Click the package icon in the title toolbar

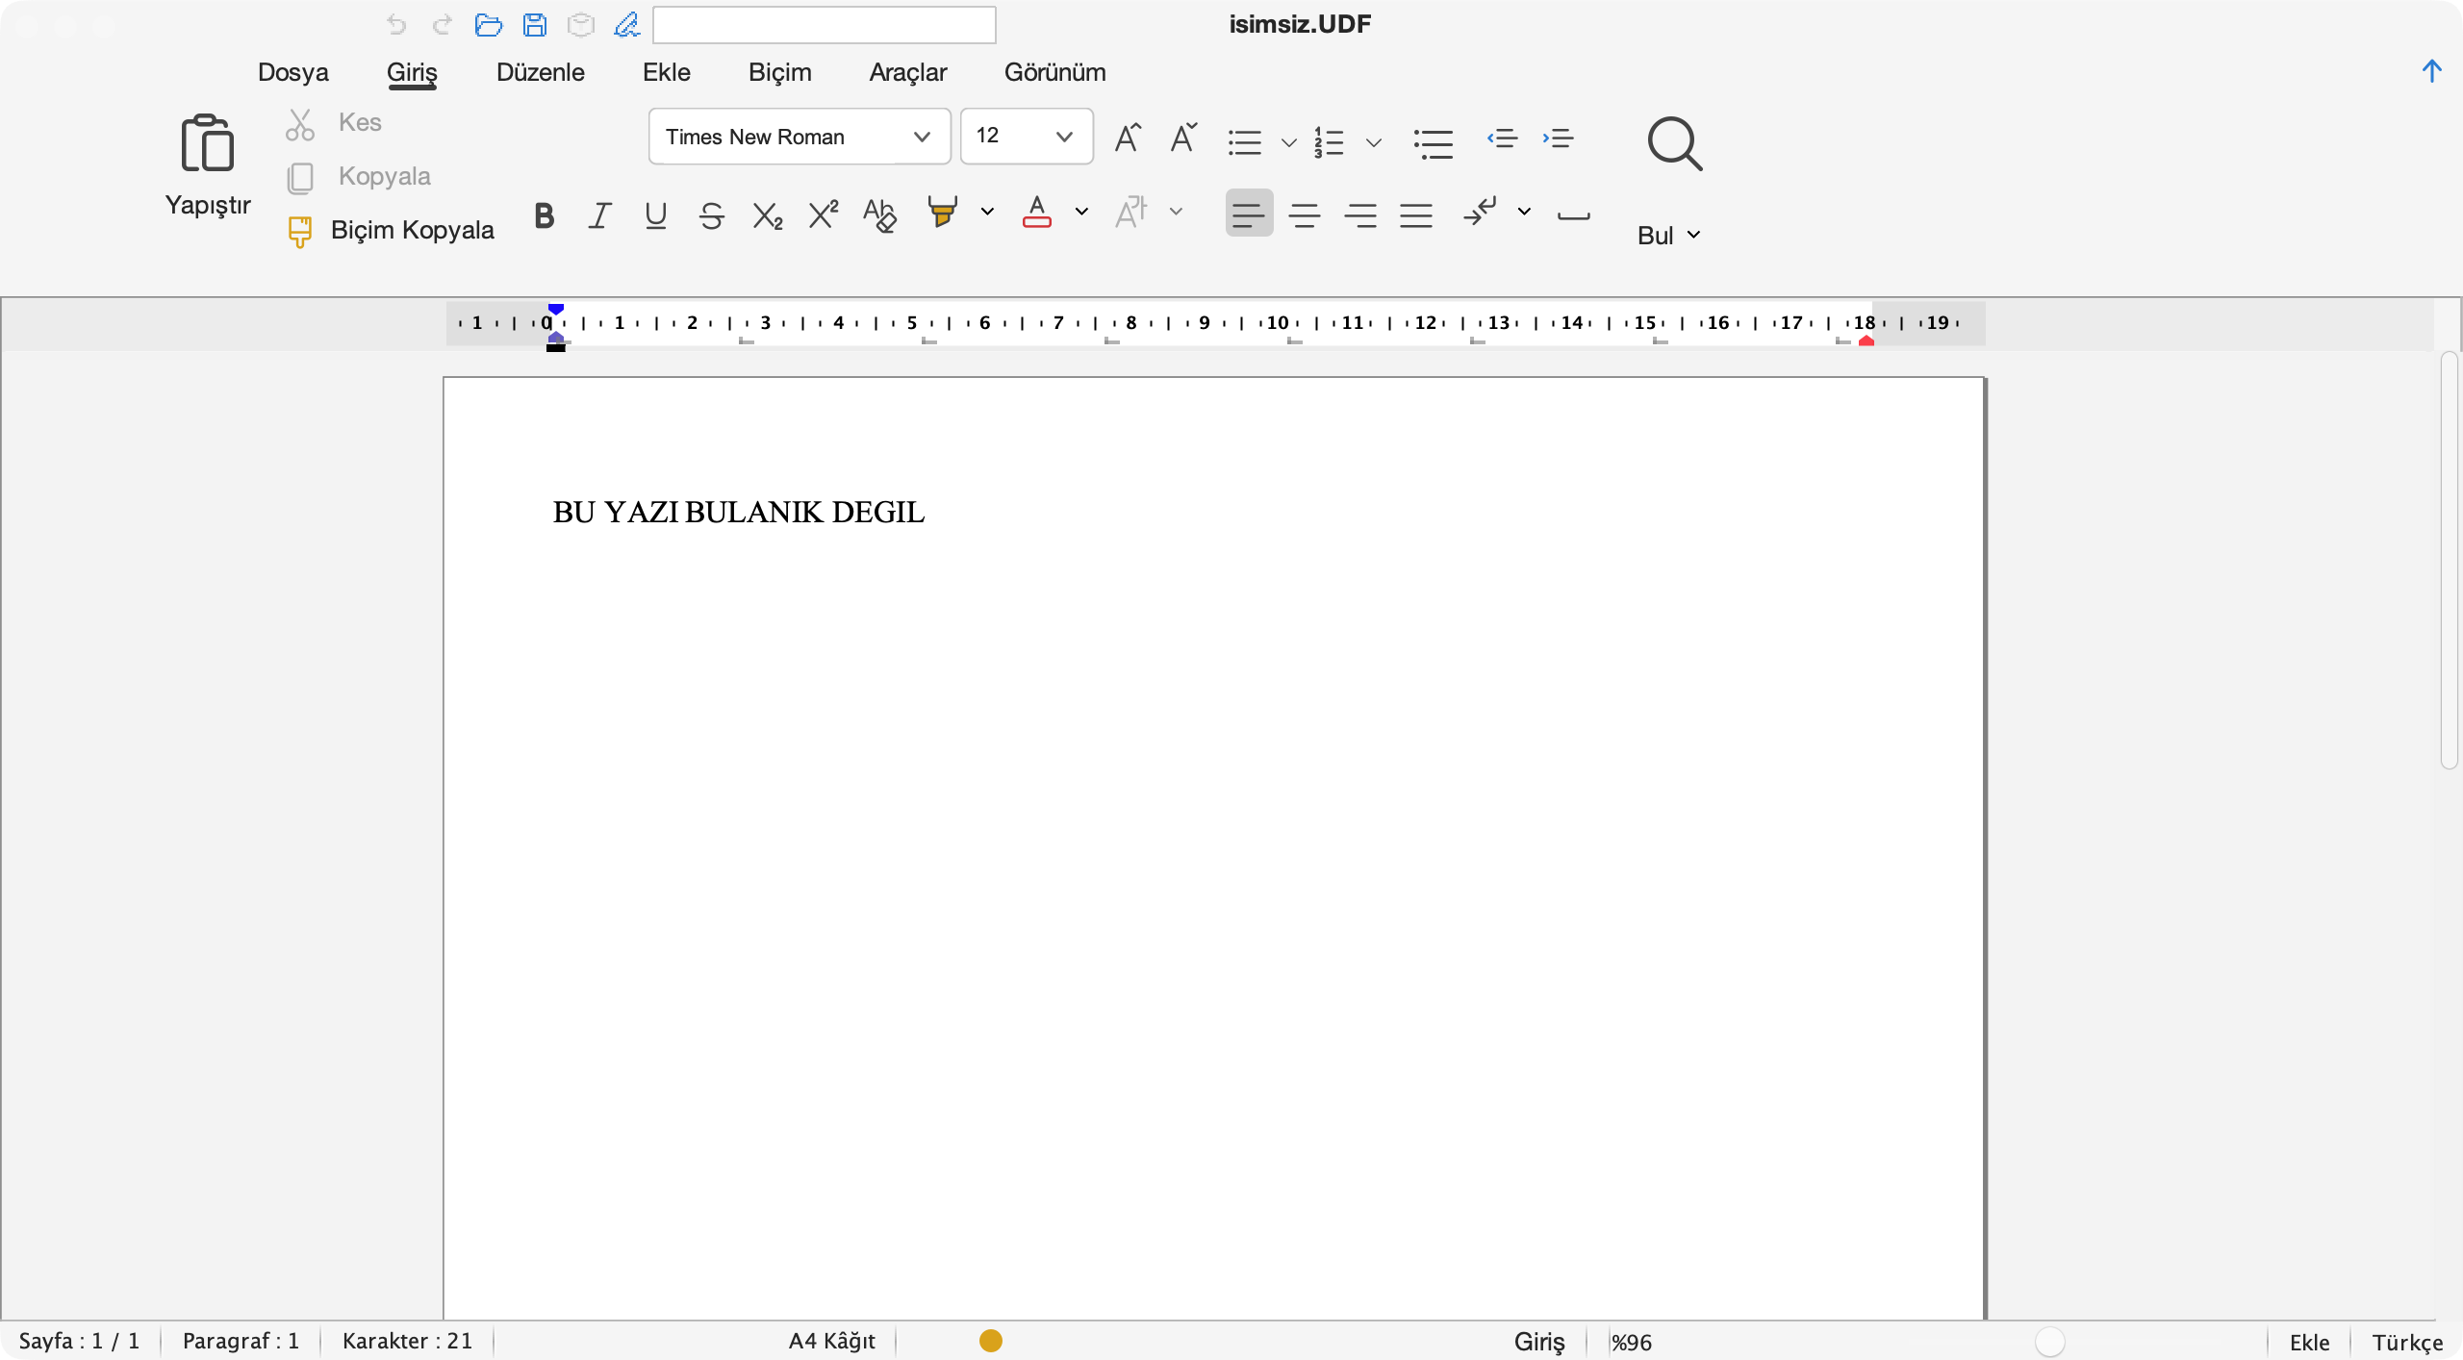[x=581, y=24]
